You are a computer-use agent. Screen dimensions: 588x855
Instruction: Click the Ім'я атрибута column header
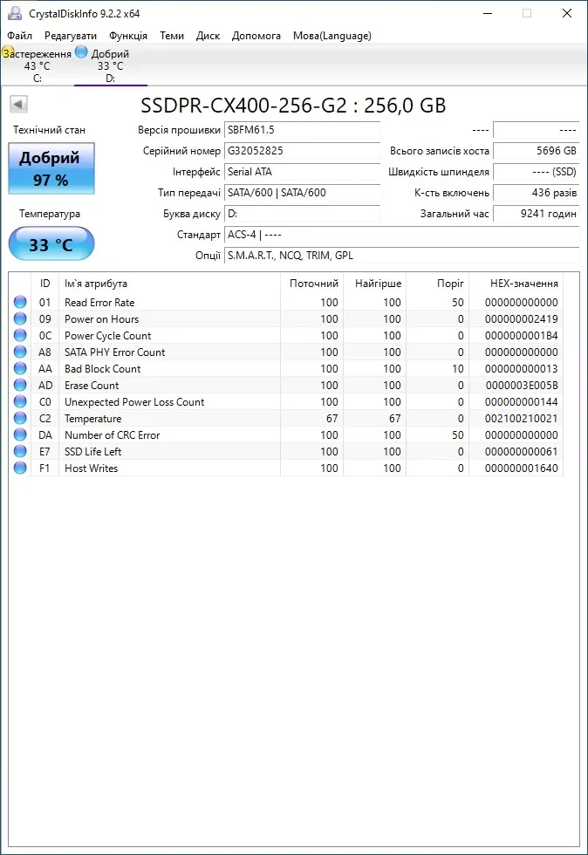(169, 284)
